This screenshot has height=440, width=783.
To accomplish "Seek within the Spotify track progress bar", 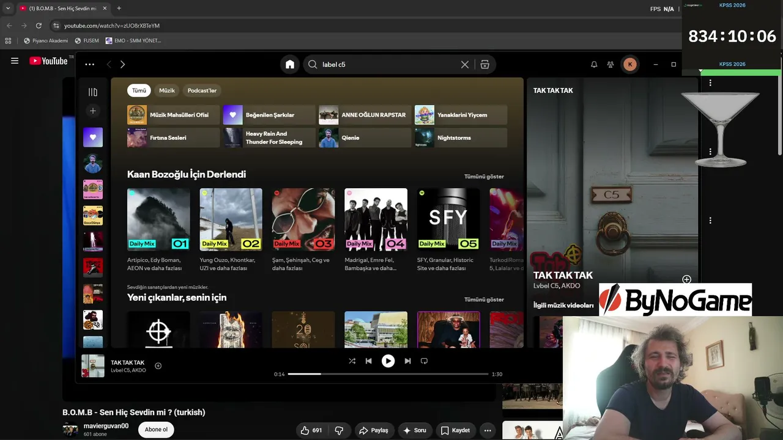I will pyautogui.click(x=388, y=374).
